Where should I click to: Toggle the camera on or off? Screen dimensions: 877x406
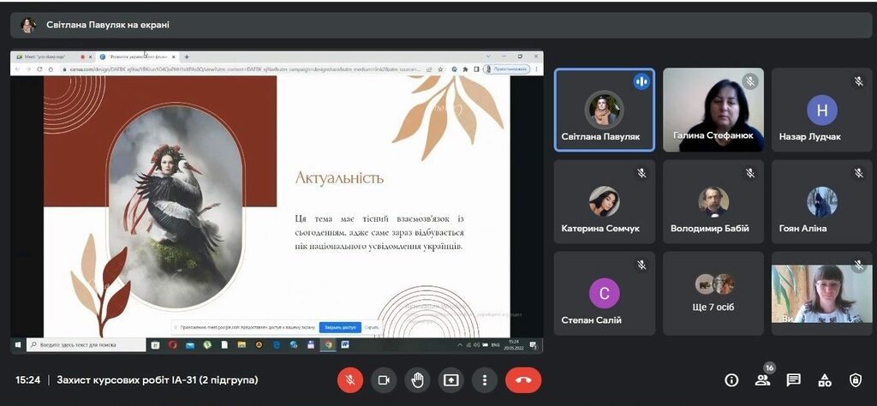(x=384, y=380)
